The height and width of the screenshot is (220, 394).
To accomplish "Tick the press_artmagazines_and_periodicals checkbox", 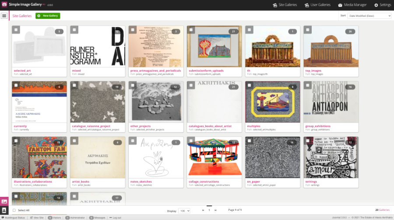I will 133,30.
